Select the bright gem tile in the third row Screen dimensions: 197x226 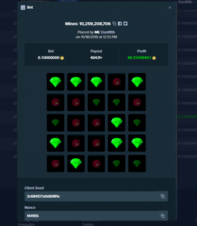click(x=117, y=122)
